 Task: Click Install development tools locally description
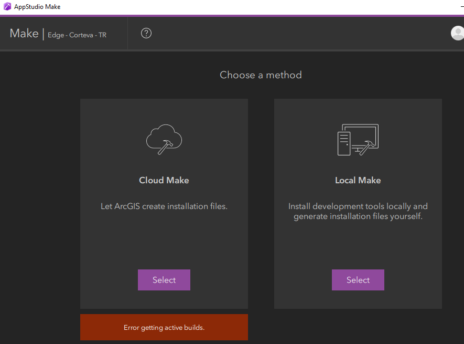tap(358, 211)
